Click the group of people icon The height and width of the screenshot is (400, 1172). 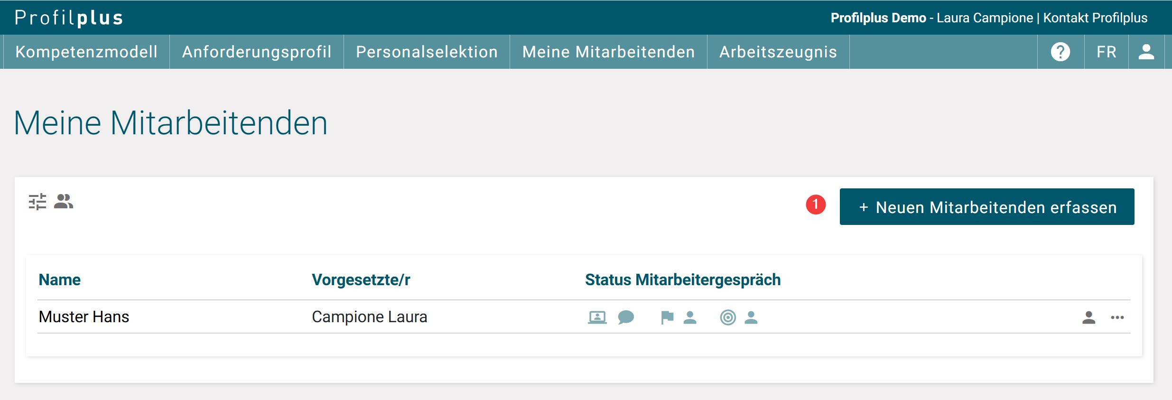[x=64, y=202]
